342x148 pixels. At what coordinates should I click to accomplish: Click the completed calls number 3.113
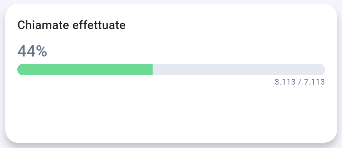coord(285,82)
